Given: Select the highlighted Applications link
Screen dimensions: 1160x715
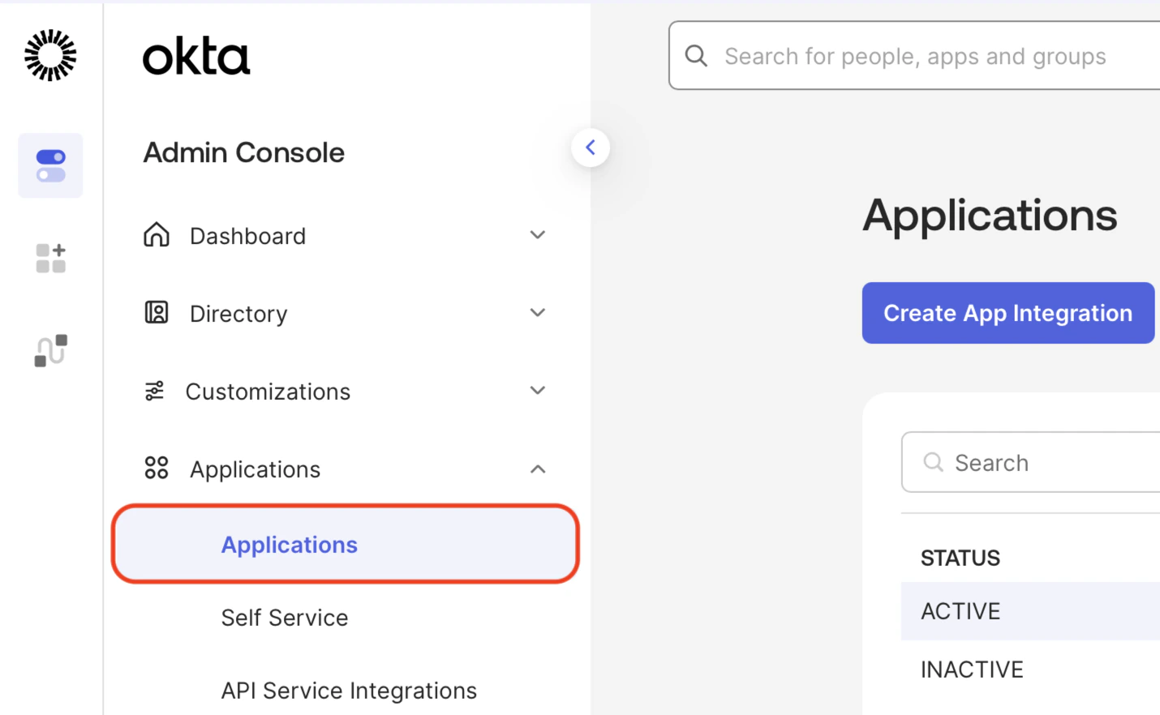Looking at the screenshot, I should pos(289,545).
